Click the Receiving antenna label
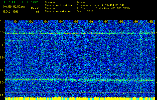 pos(58,11)
